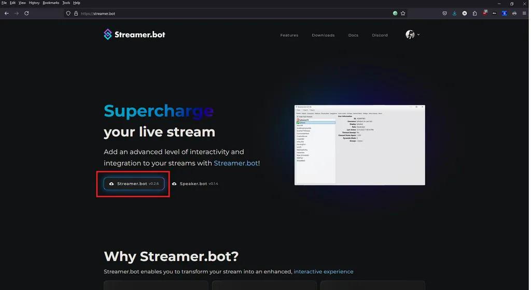
Task: Download Streamer.bot v0.2.6 button
Action: [x=134, y=183]
